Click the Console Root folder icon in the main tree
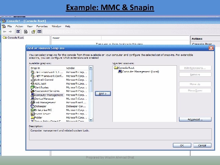Viewport: 220px width, 165px height. point(5,38)
